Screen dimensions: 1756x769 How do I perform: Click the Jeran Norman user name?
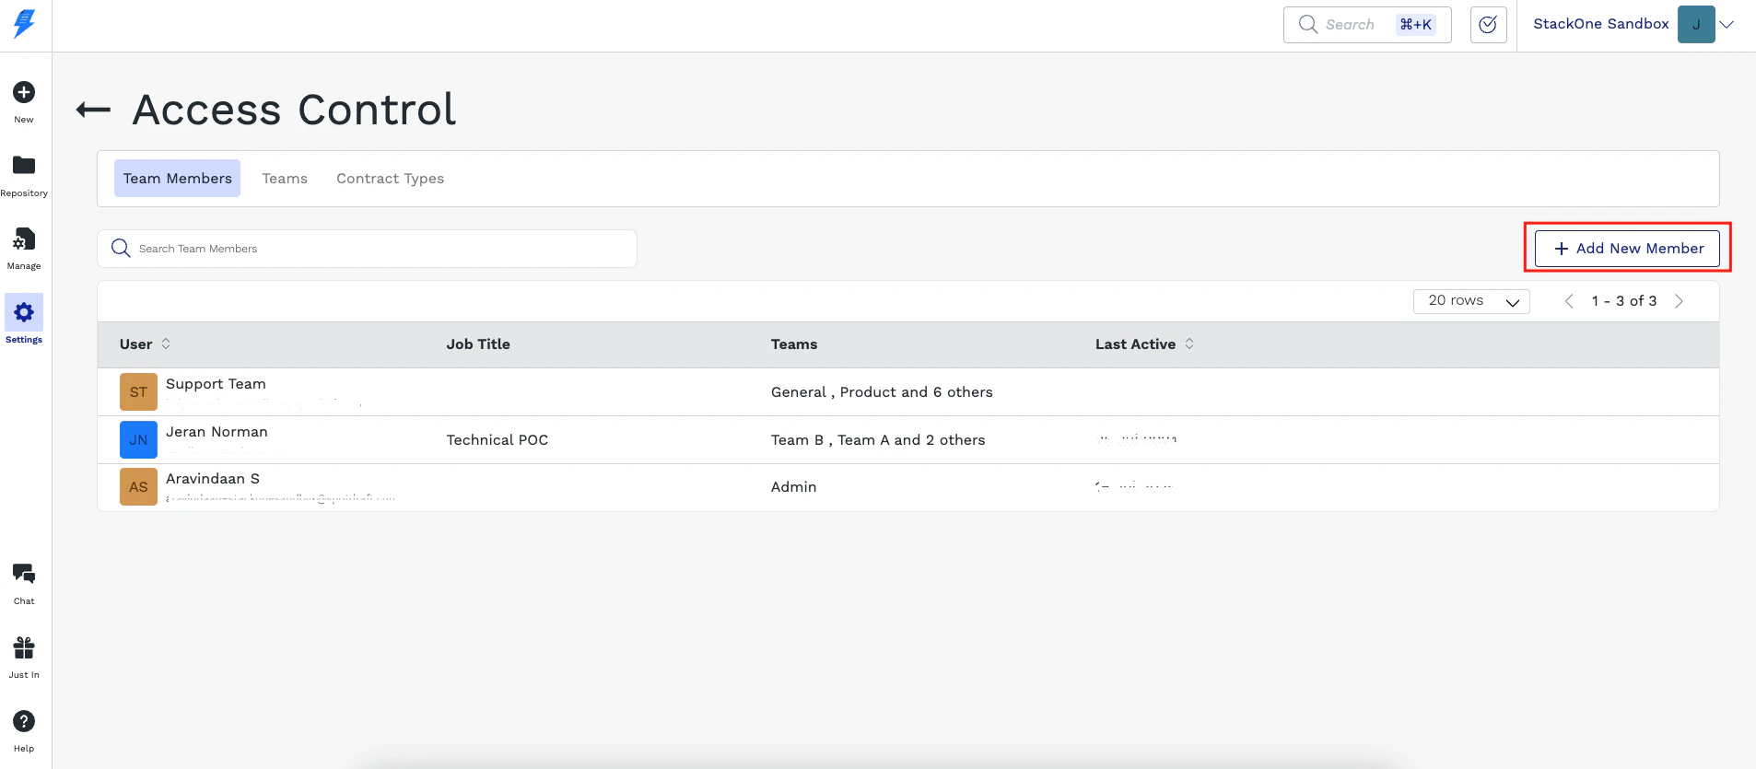tap(217, 432)
